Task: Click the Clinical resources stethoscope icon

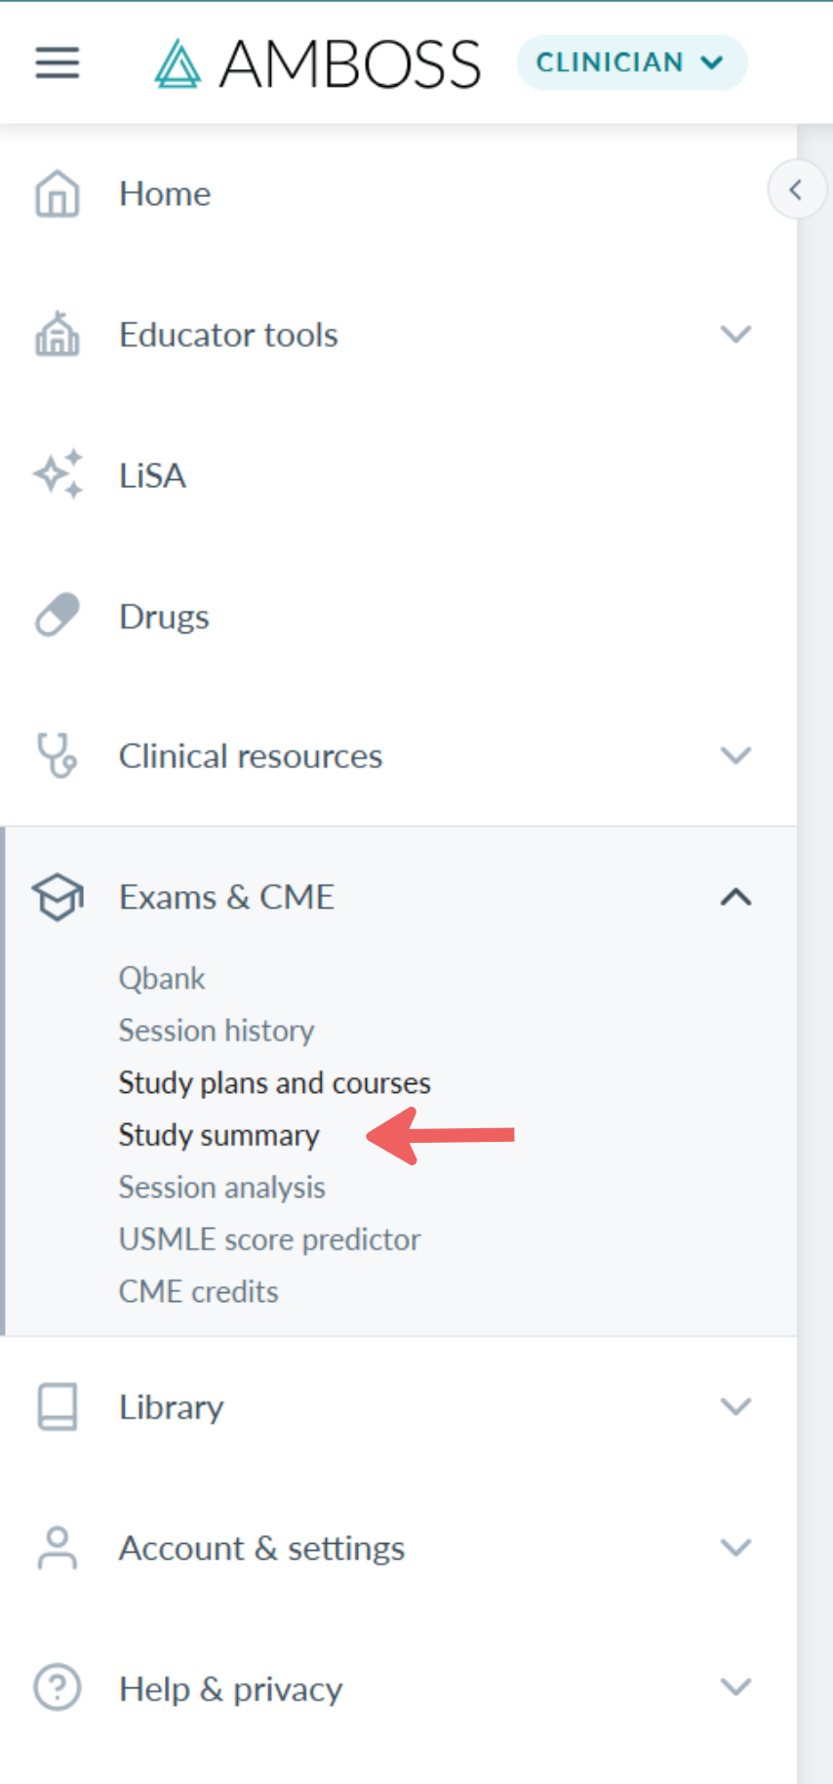Action: [x=58, y=755]
